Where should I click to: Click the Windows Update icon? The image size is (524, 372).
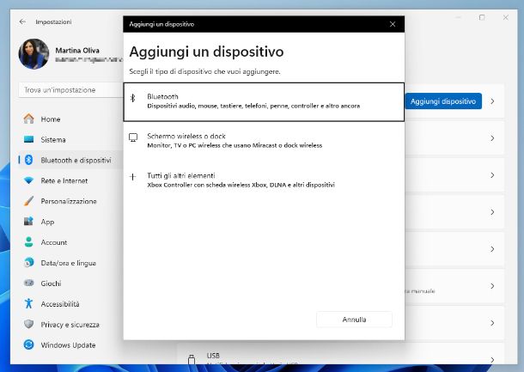(x=28, y=345)
